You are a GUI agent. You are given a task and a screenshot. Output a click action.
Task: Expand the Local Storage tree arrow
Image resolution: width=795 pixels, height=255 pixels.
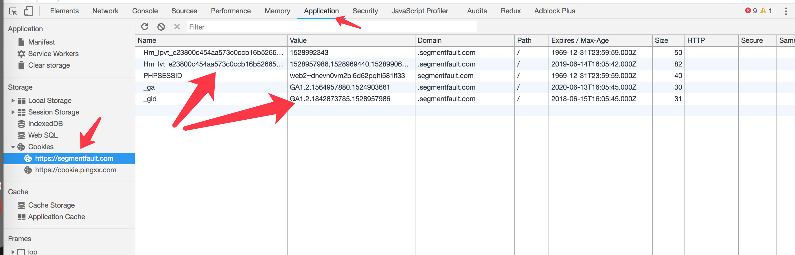13,101
